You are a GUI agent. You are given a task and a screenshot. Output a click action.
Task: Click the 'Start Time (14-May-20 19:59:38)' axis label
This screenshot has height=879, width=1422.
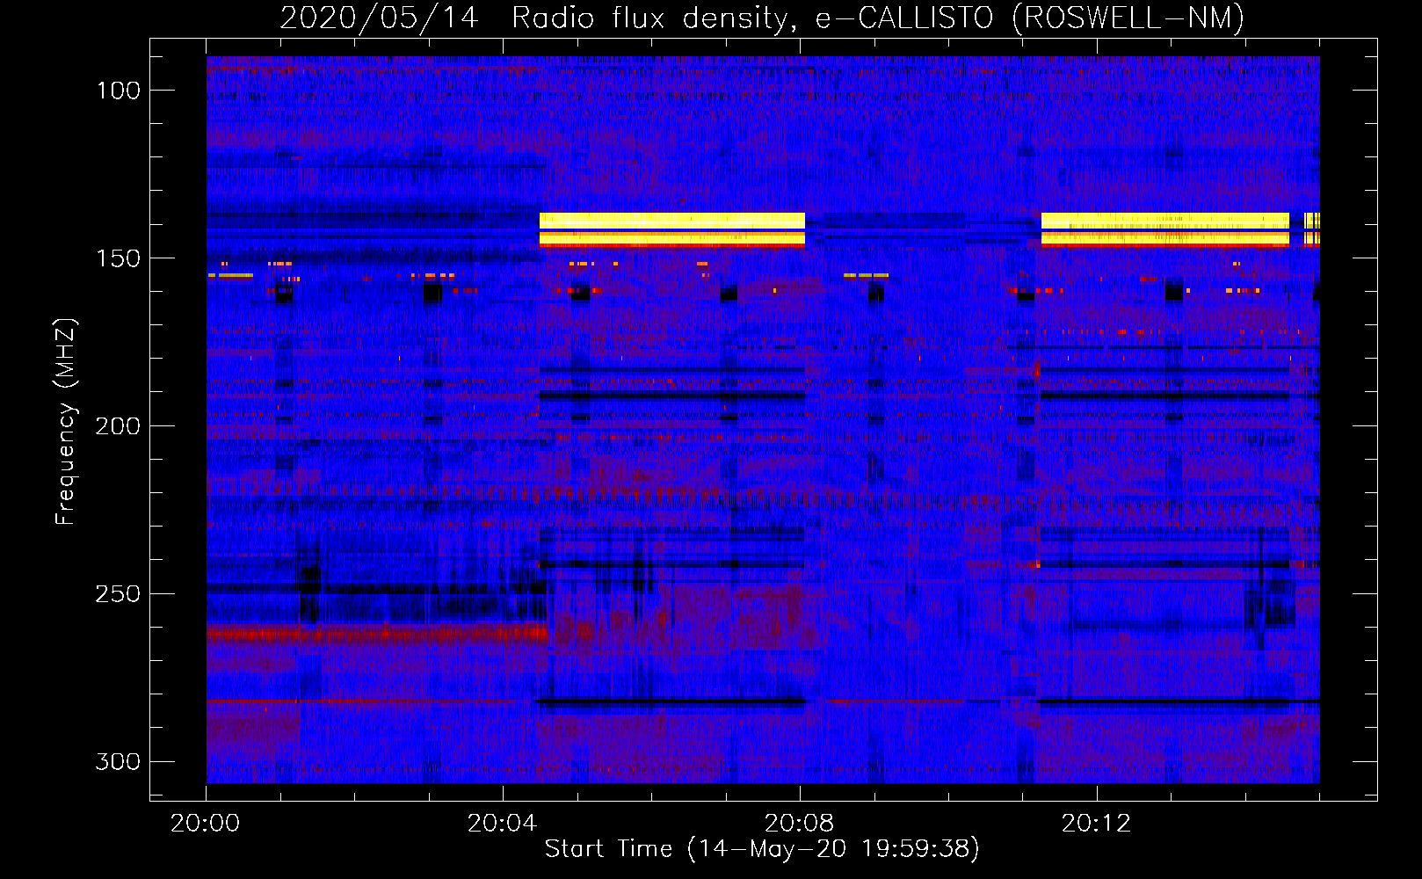[762, 849]
